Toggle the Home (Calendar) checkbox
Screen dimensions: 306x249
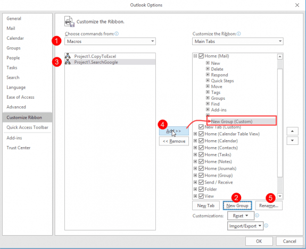(x=201, y=141)
